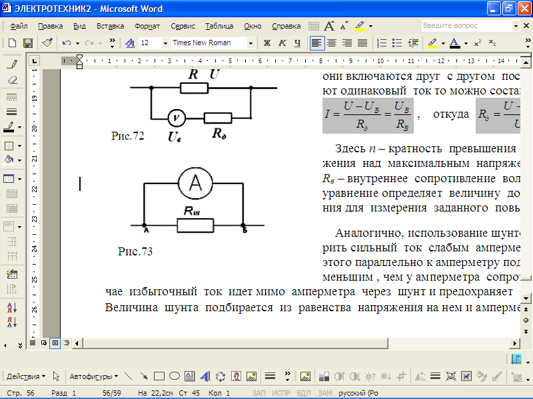Screen dimensions: 533x399
Task: Apply subscript formatting
Action: coord(492,43)
